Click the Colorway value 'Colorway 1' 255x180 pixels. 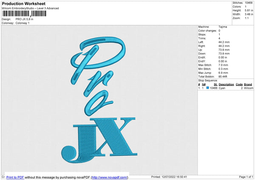23,23
